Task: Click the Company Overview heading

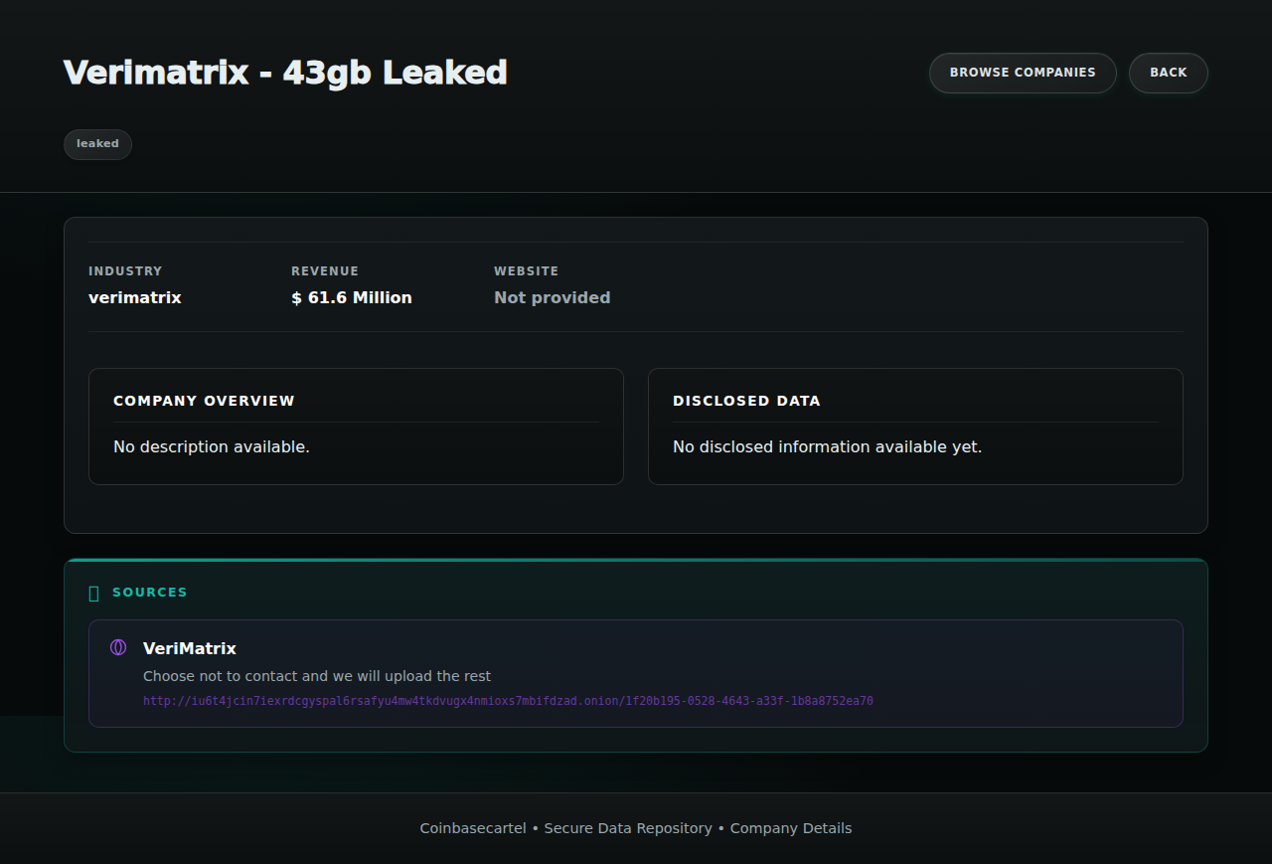Action: click(204, 401)
